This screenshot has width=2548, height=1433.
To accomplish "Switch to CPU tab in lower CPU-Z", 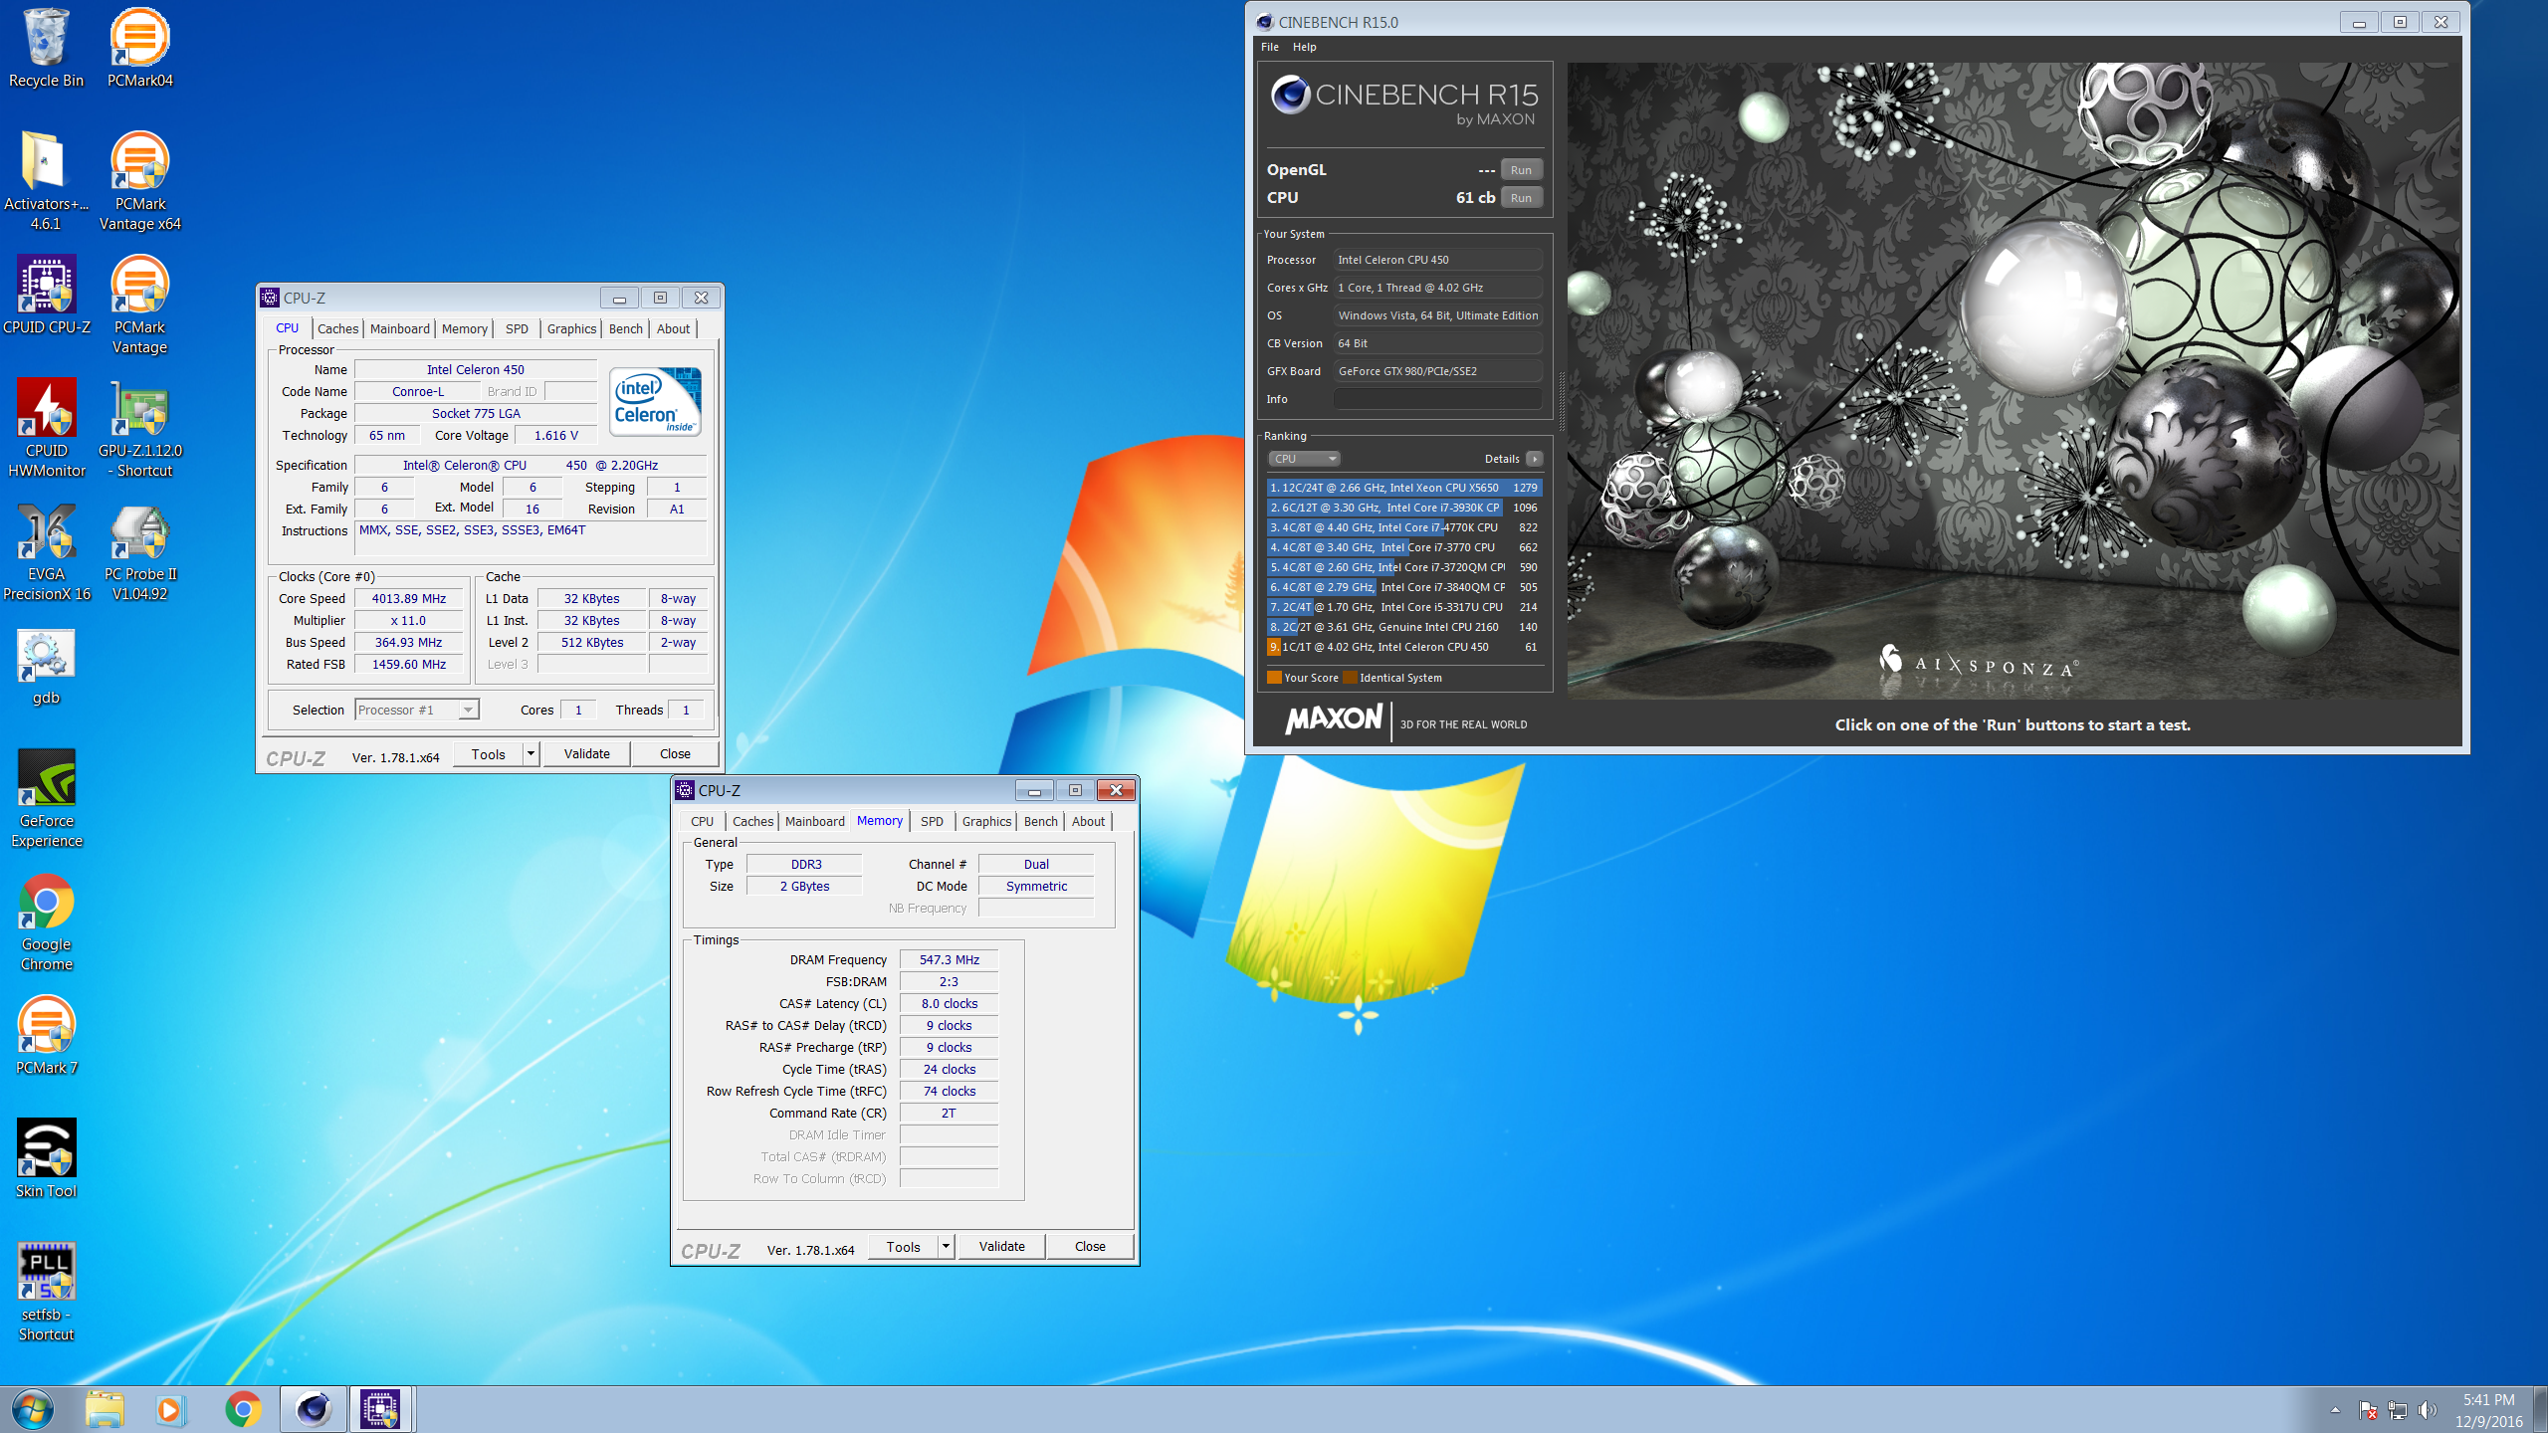I will pos(702,821).
